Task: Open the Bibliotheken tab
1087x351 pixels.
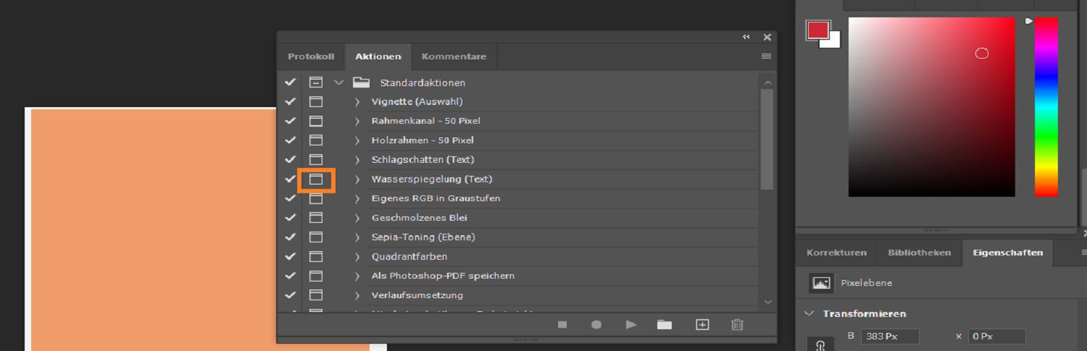Action: pyautogui.click(x=920, y=253)
